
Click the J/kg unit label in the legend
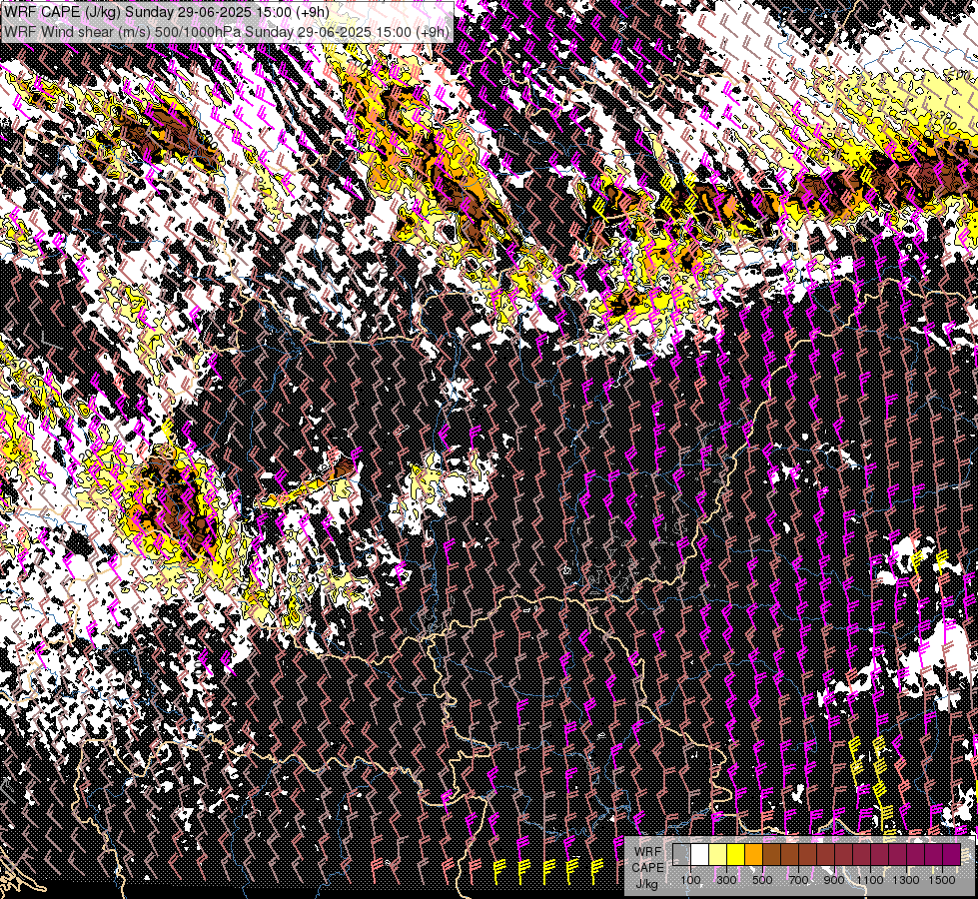(646, 884)
